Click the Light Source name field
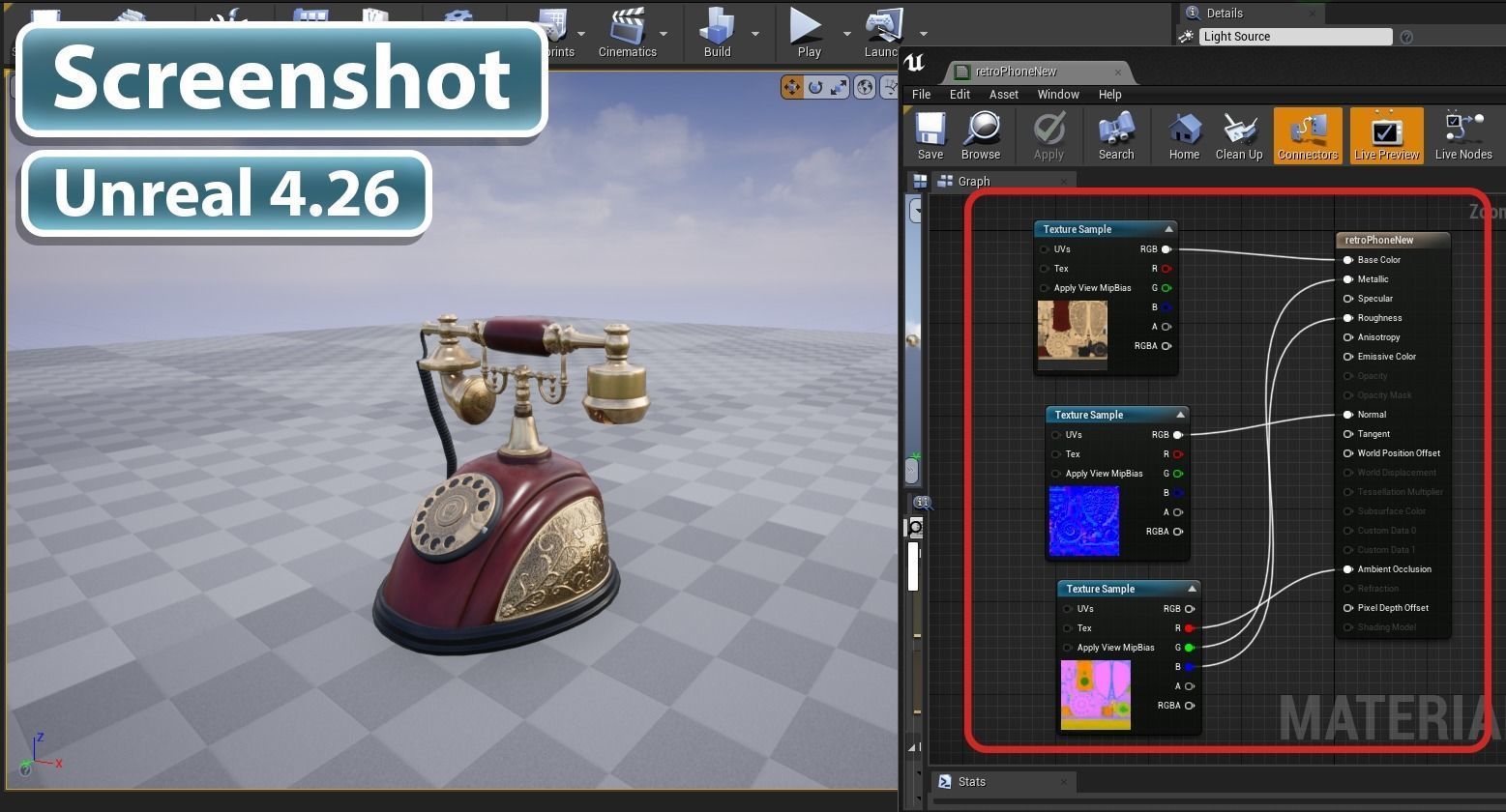1506x812 pixels. 1295,37
